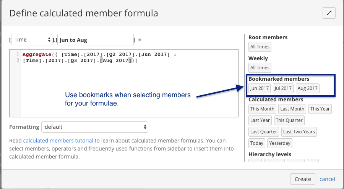Image resolution: width=344 pixels, height=189 pixels.
Task: Click the cancel link
Action: pos(327,179)
